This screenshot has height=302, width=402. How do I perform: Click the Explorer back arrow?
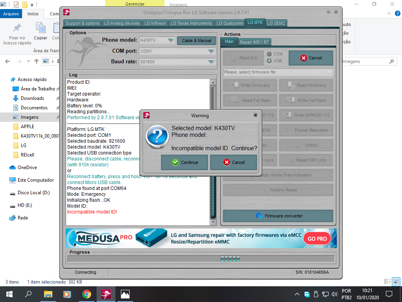(8, 61)
